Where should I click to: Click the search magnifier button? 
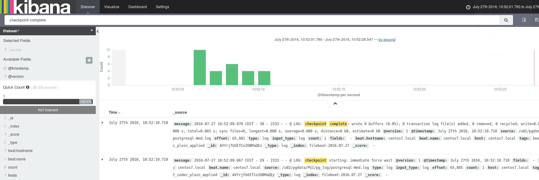(506, 20)
